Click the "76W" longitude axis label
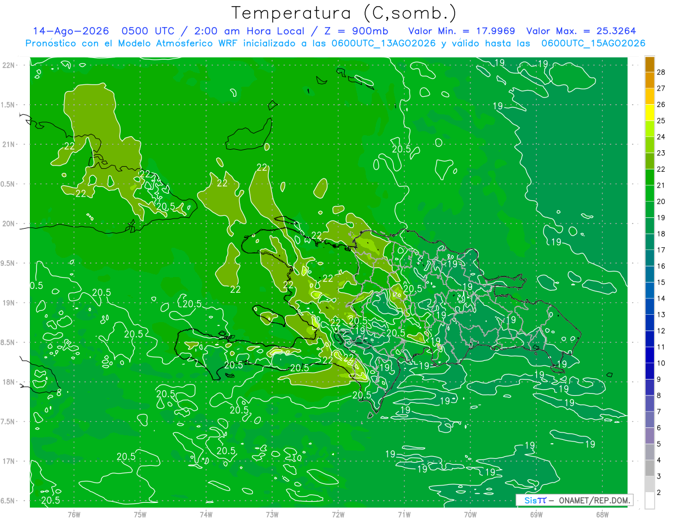The width and height of the screenshot is (676, 522). coord(74,515)
